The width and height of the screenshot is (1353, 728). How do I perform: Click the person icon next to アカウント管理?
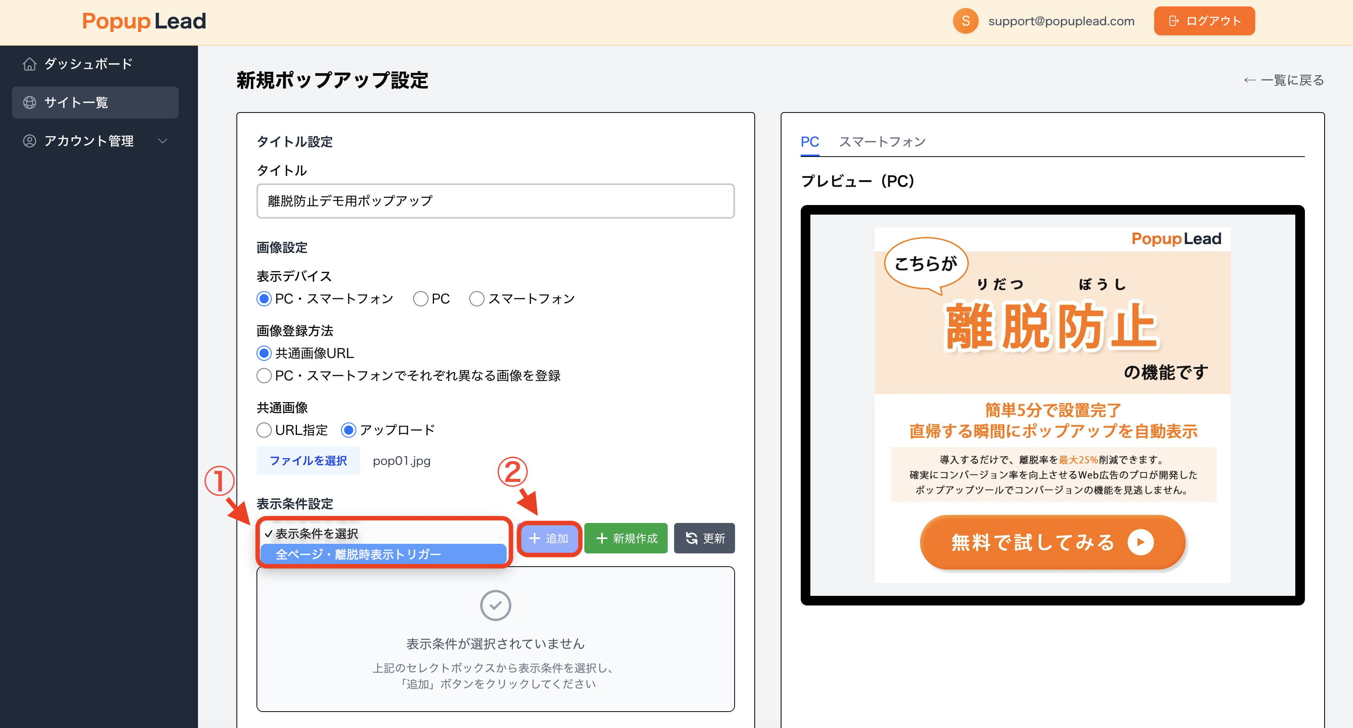click(29, 141)
